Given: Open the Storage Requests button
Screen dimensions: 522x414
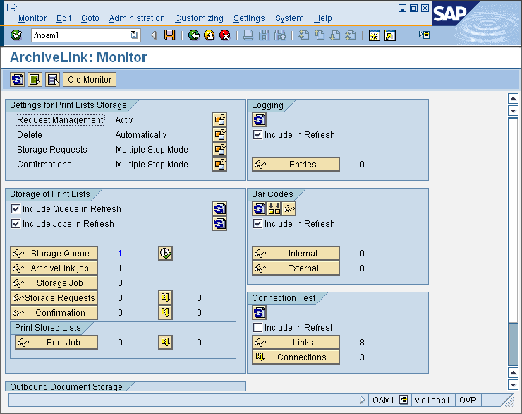Looking at the screenshot, I should tap(54, 298).
